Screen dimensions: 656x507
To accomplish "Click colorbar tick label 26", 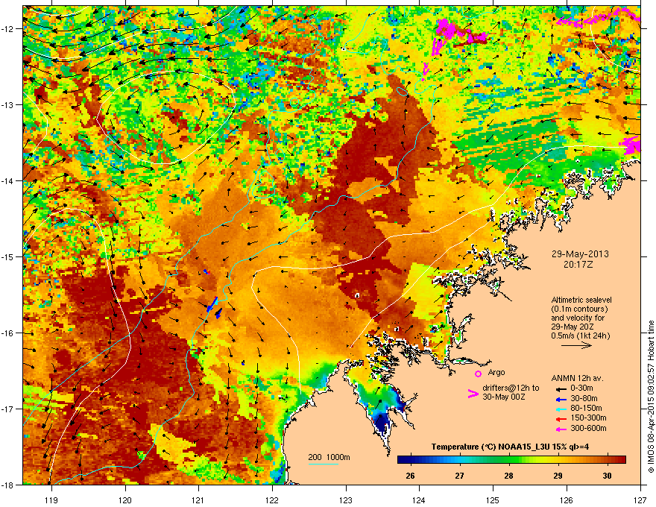I will pos(410,476).
